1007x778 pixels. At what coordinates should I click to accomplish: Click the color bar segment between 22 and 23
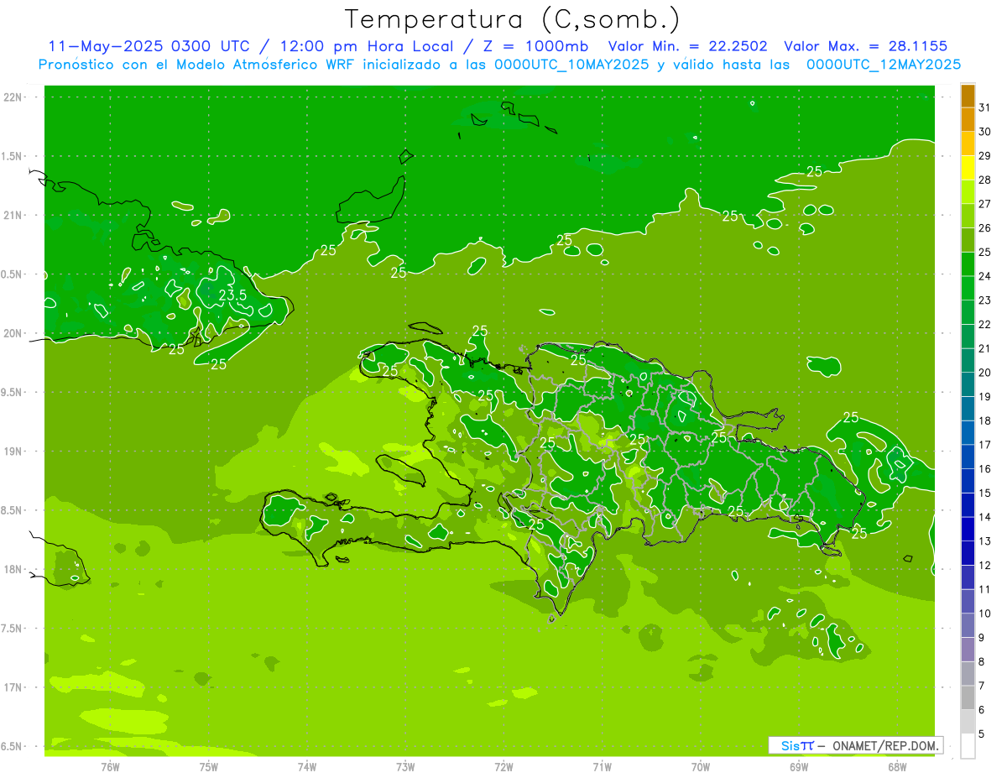point(968,312)
